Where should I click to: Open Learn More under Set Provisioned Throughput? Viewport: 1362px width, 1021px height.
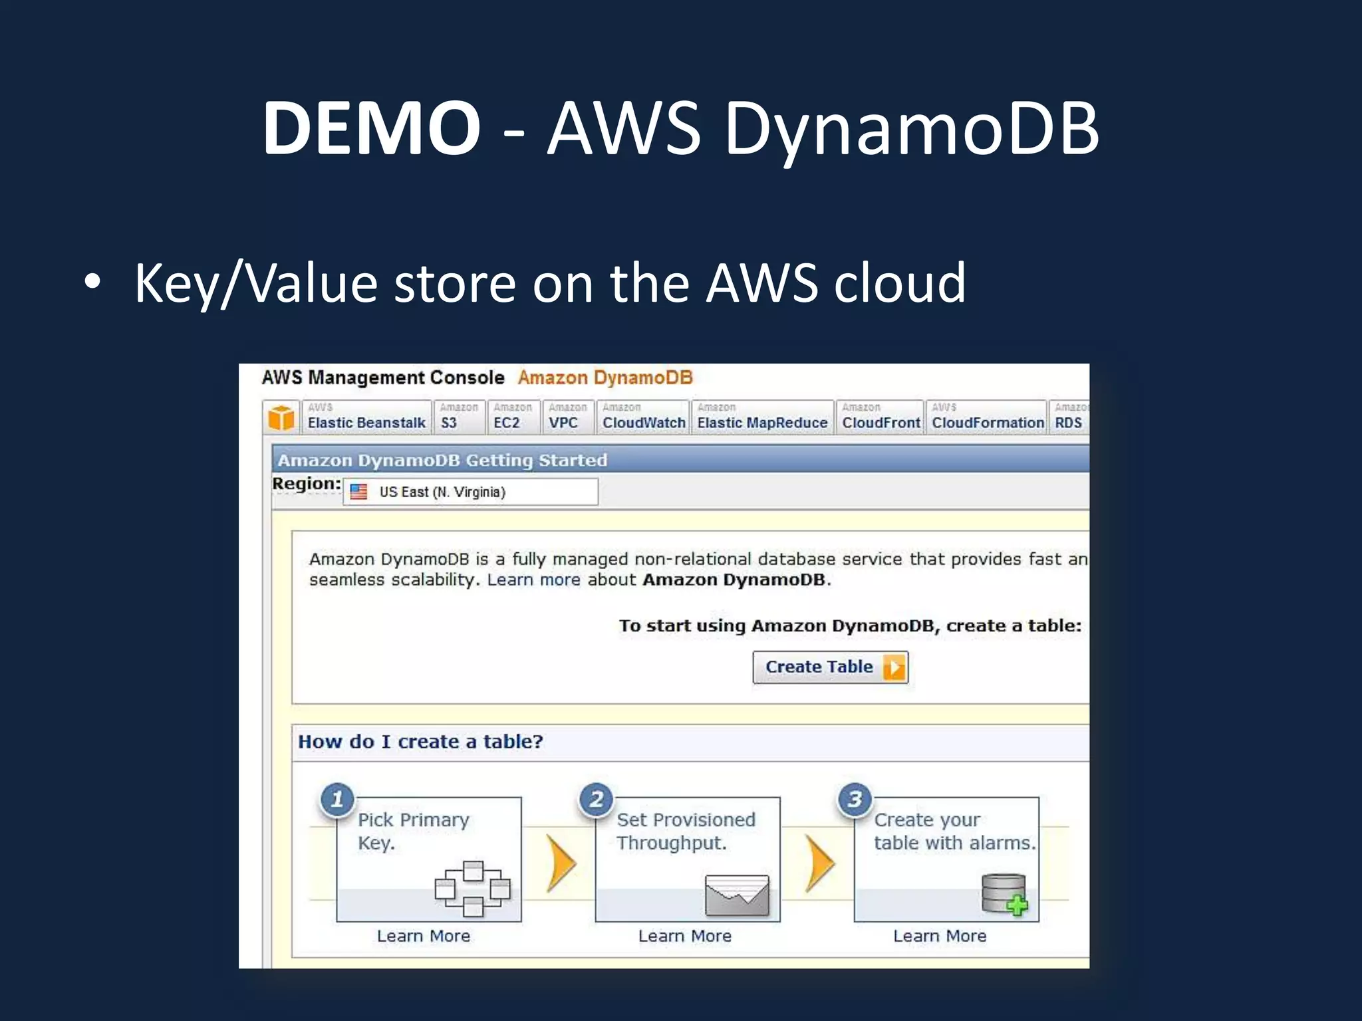coord(685,936)
